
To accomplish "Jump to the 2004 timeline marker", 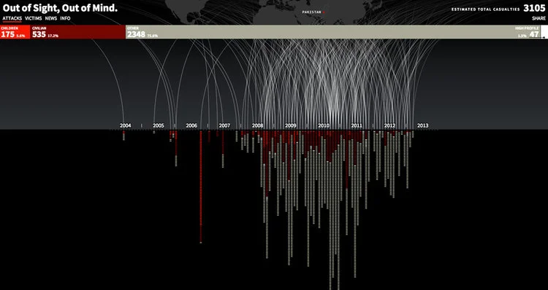I will pos(125,125).
